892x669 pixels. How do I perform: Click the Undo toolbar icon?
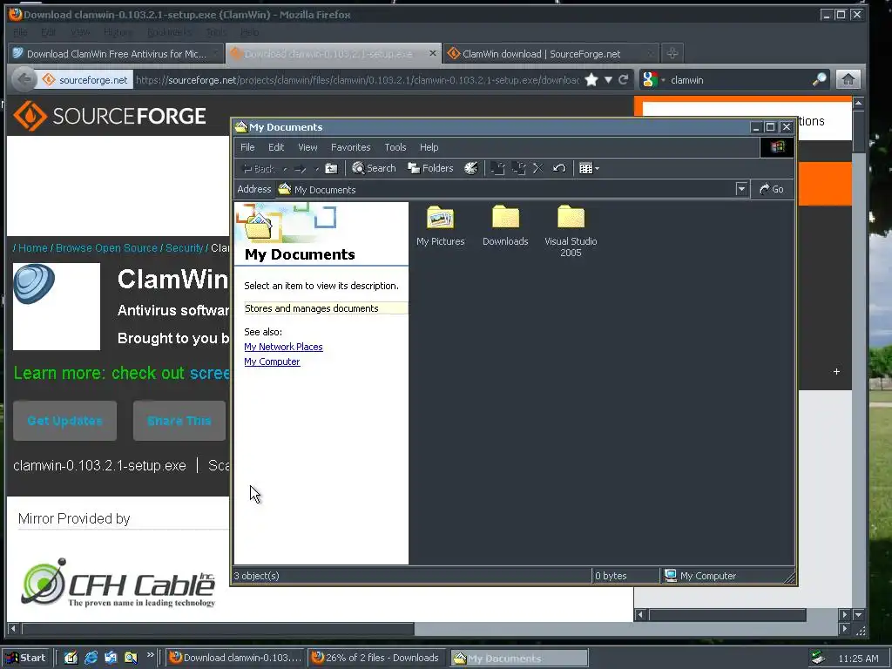pos(559,168)
